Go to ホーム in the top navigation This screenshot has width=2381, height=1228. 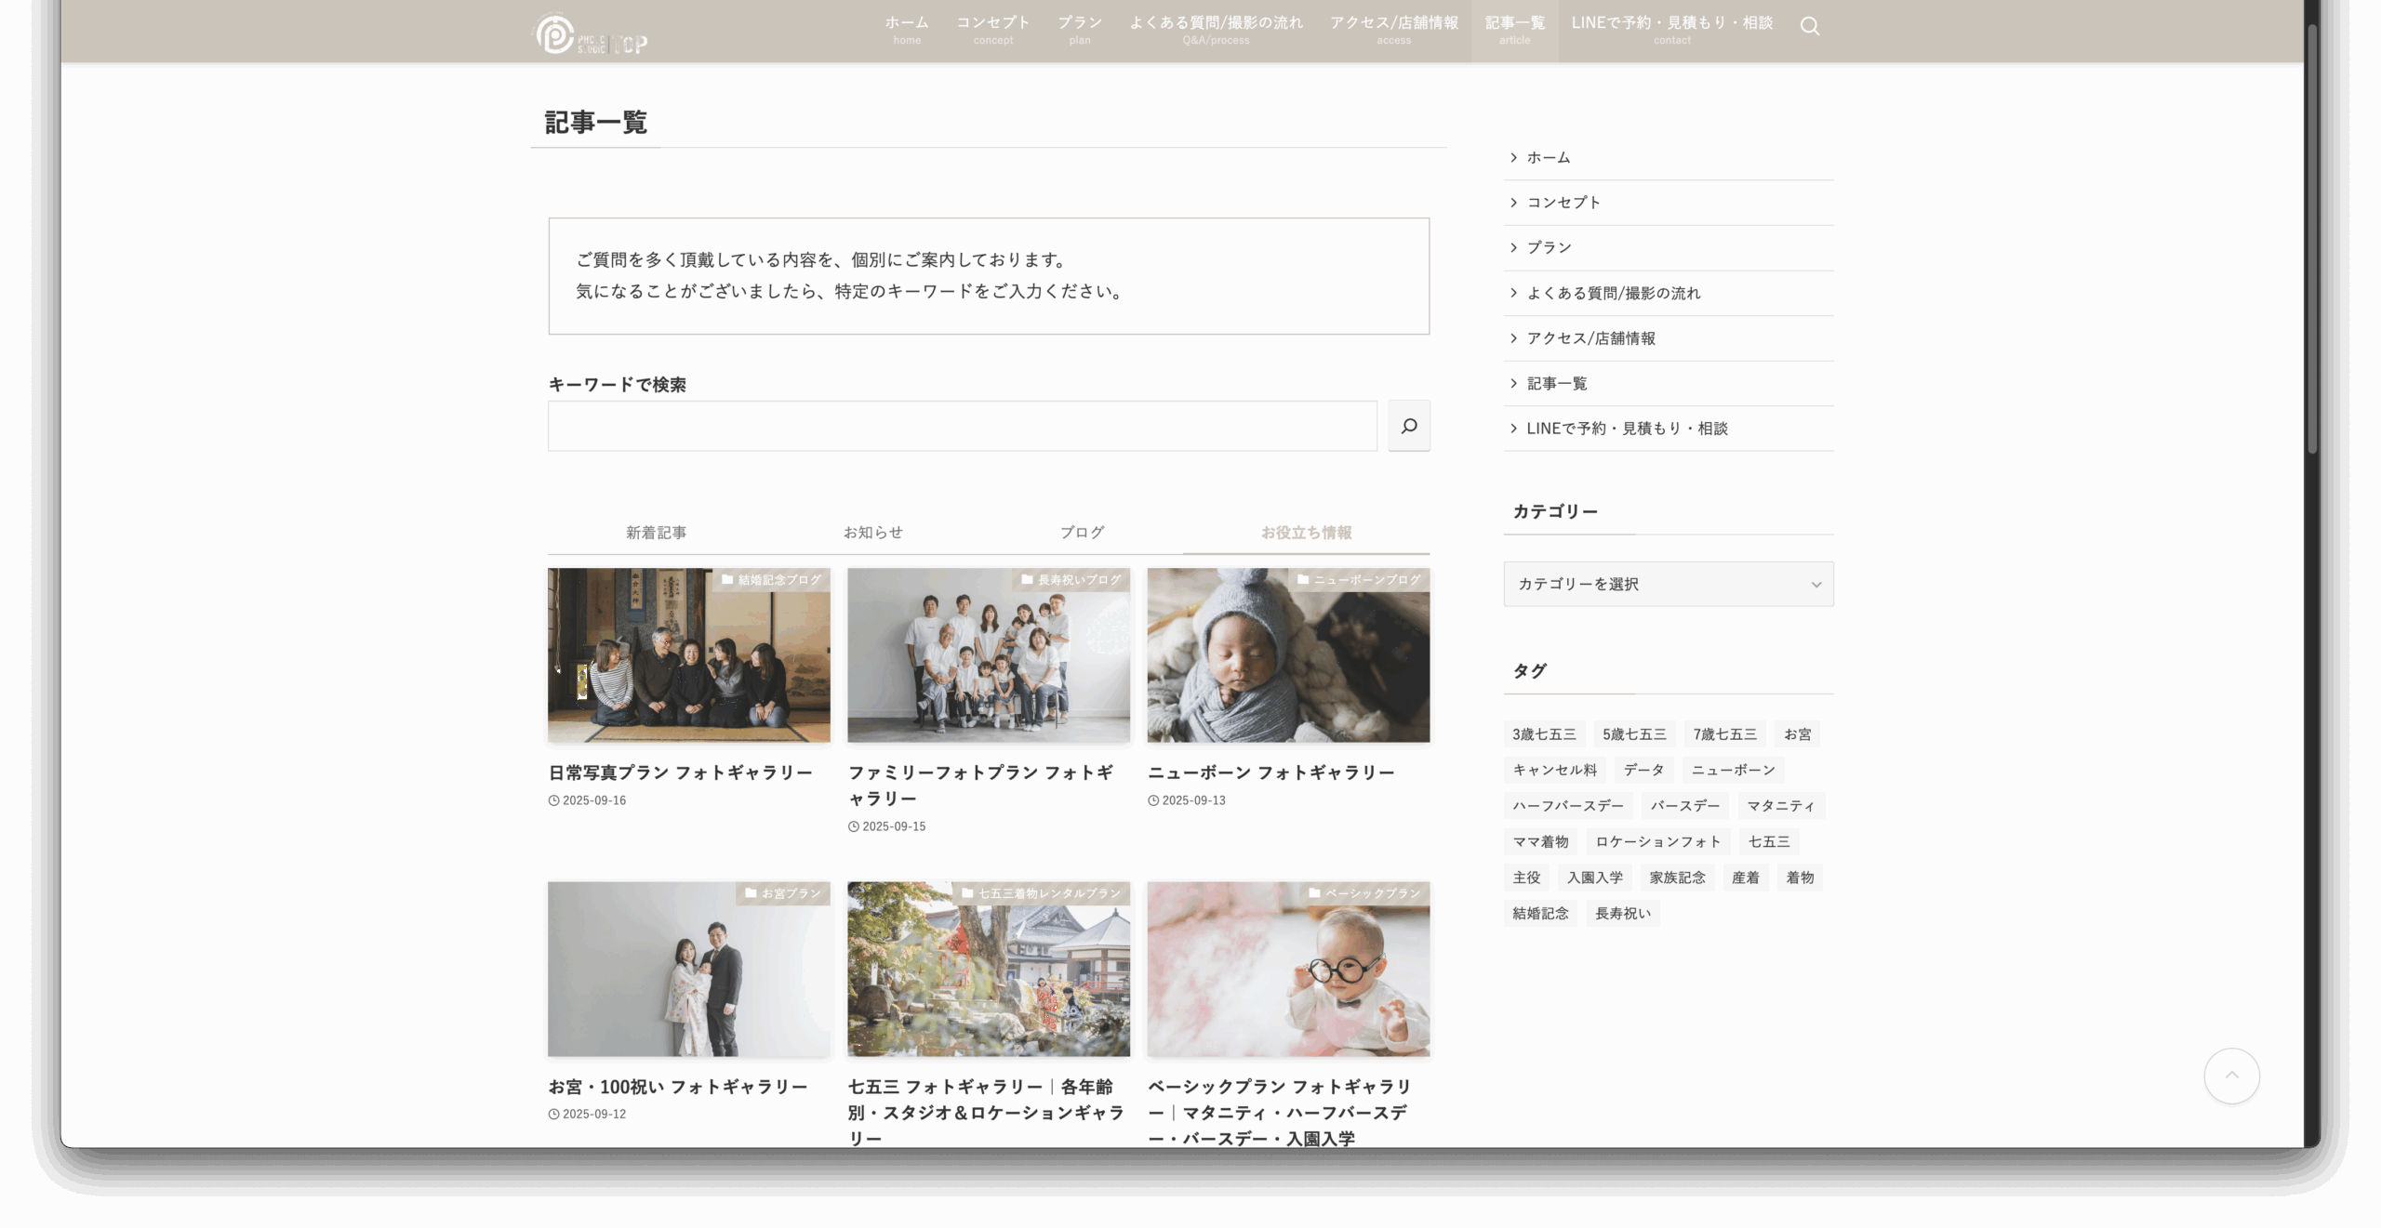(x=907, y=30)
